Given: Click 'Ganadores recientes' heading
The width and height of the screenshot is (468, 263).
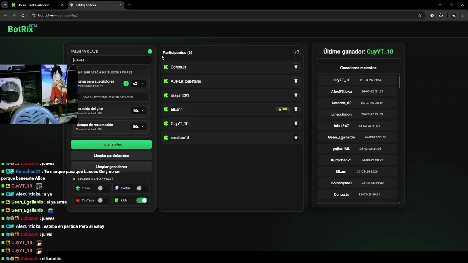Looking at the screenshot, I should click(x=358, y=68).
